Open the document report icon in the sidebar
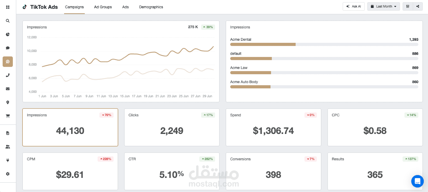 (x=8, y=133)
